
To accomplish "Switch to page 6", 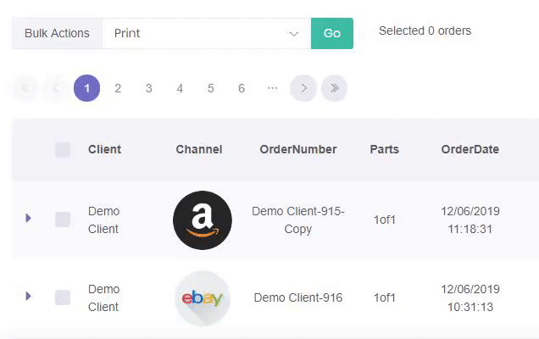I will pos(242,88).
